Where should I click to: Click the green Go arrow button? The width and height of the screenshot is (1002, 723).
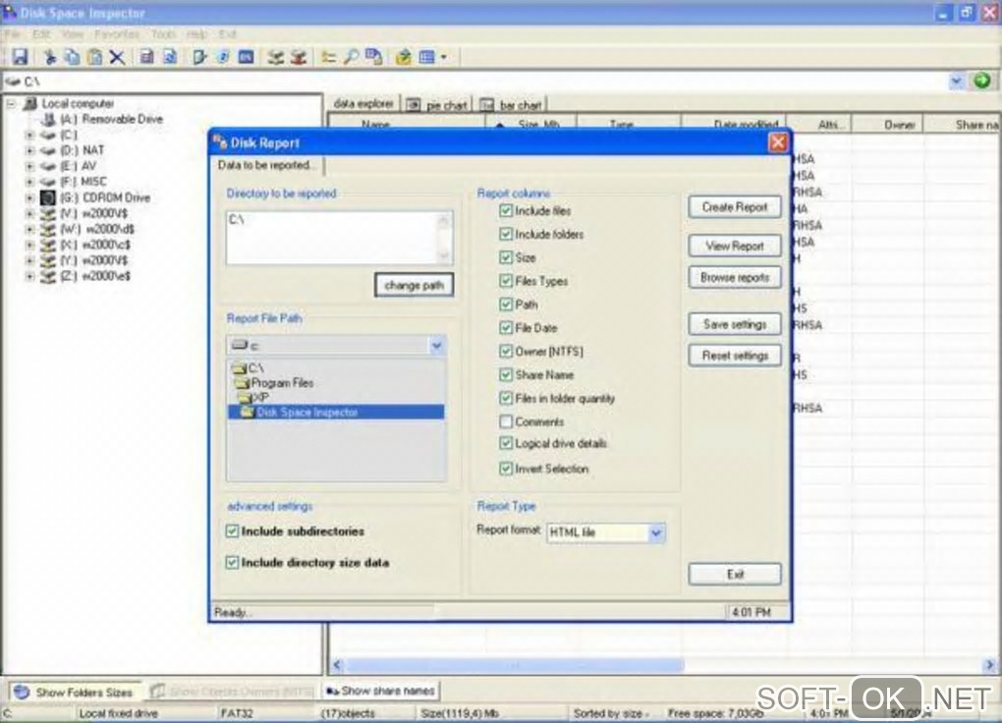coord(982,81)
